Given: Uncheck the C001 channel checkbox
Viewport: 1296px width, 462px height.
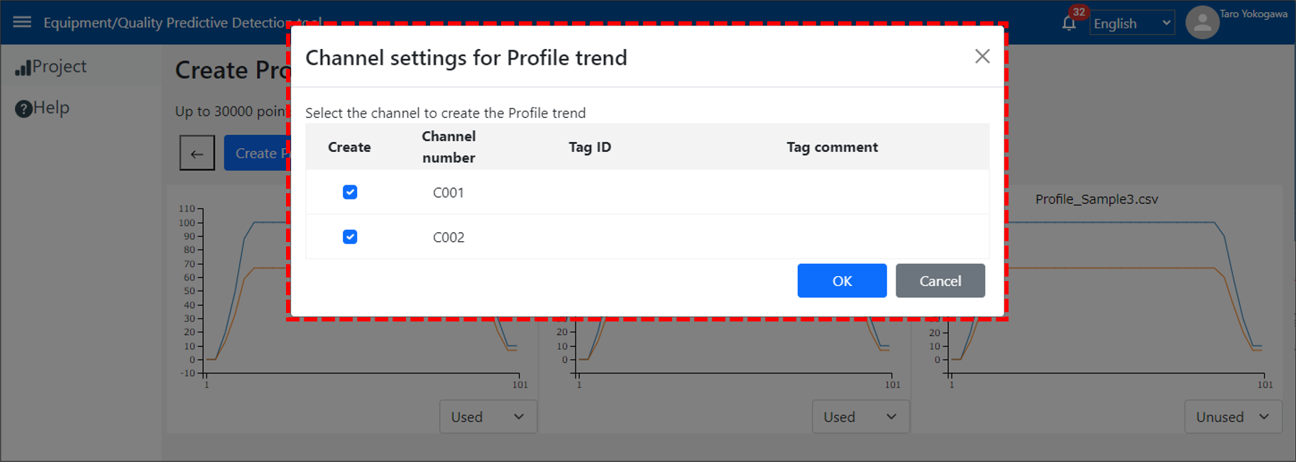Looking at the screenshot, I should point(350,192).
